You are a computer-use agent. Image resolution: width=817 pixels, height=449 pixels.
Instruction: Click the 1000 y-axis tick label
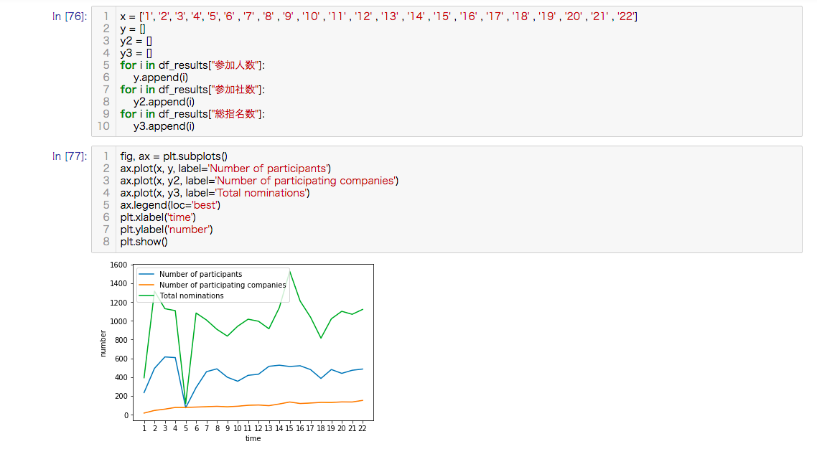(x=118, y=321)
